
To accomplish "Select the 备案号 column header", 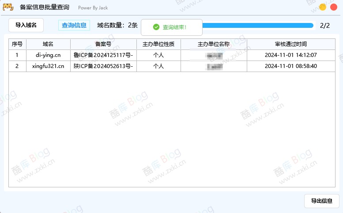I will [103, 44].
